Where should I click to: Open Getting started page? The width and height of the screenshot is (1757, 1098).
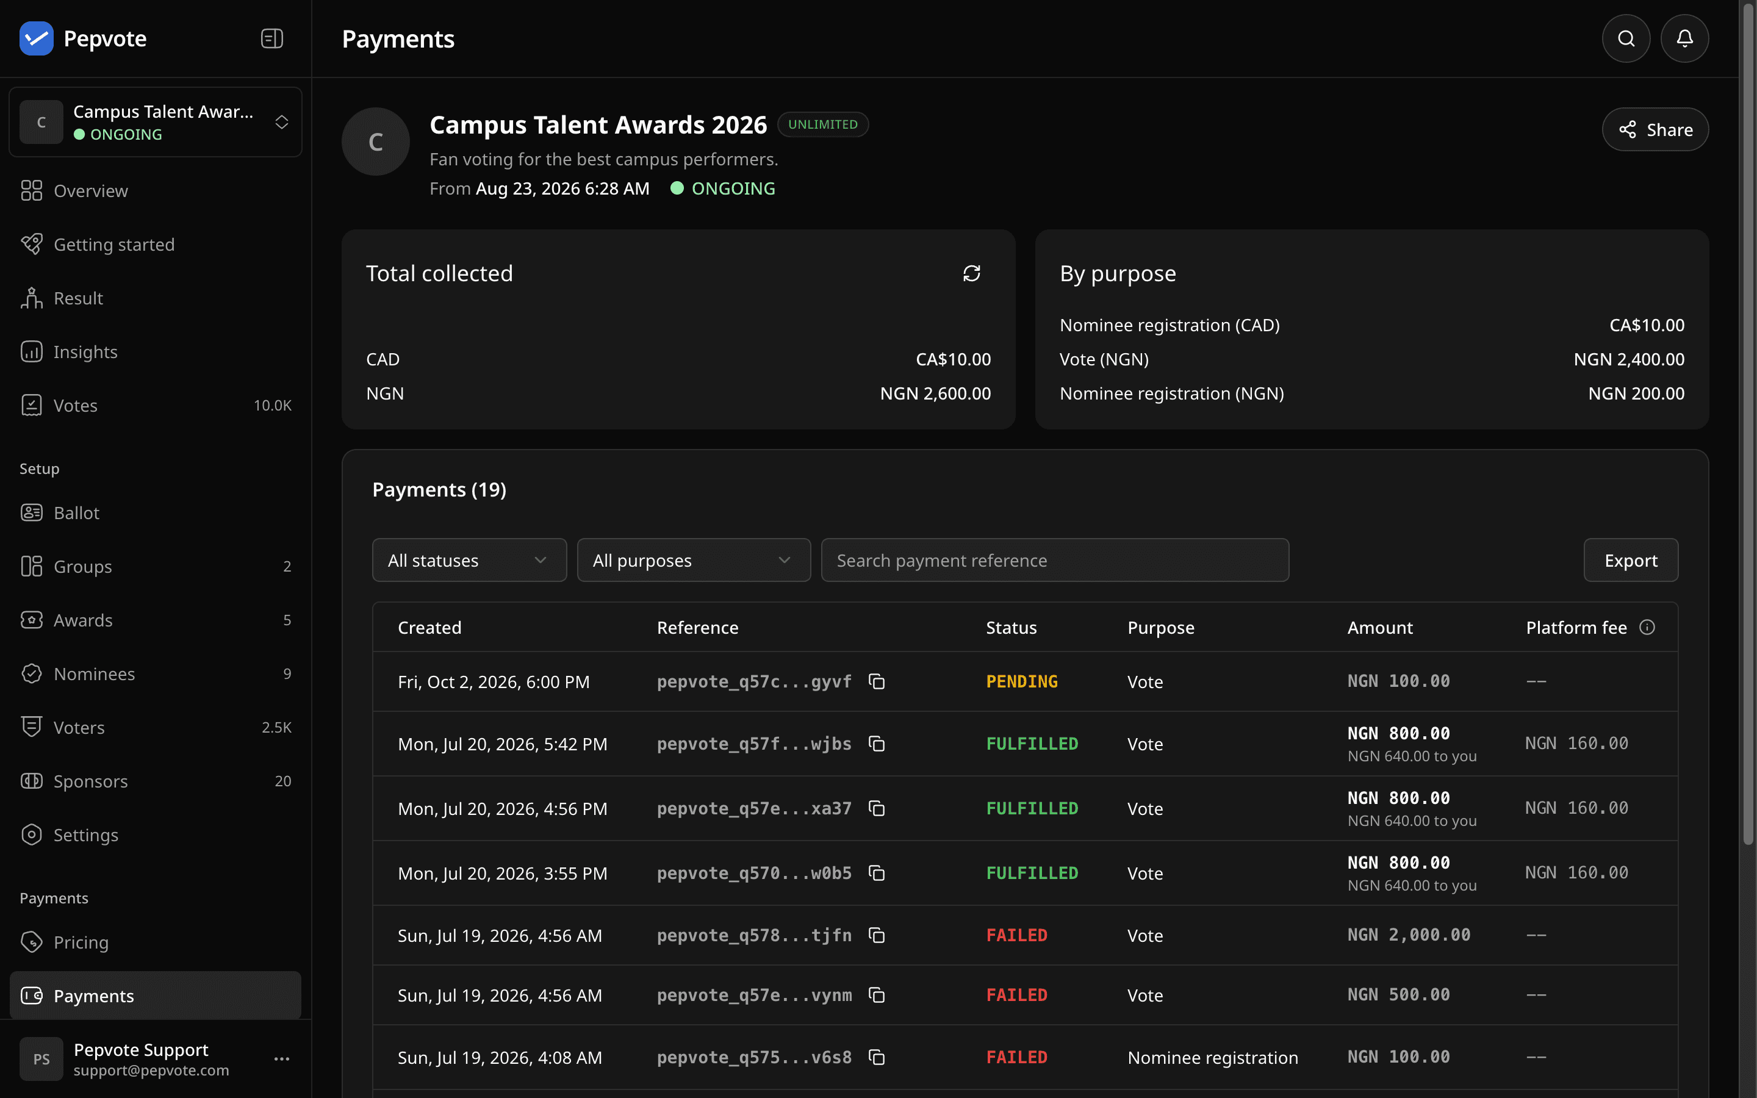(156, 245)
